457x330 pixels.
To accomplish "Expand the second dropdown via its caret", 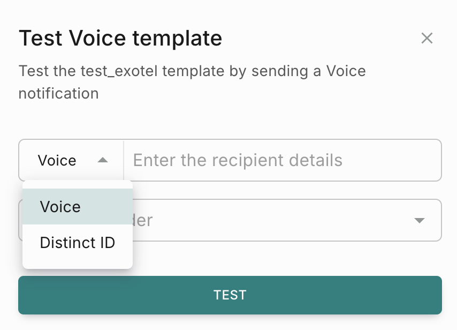I will (420, 220).
